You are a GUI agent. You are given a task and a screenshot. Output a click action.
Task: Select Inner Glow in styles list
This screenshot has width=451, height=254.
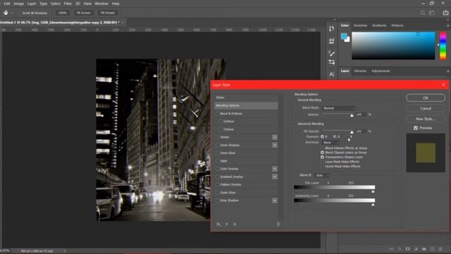(228, 153)
